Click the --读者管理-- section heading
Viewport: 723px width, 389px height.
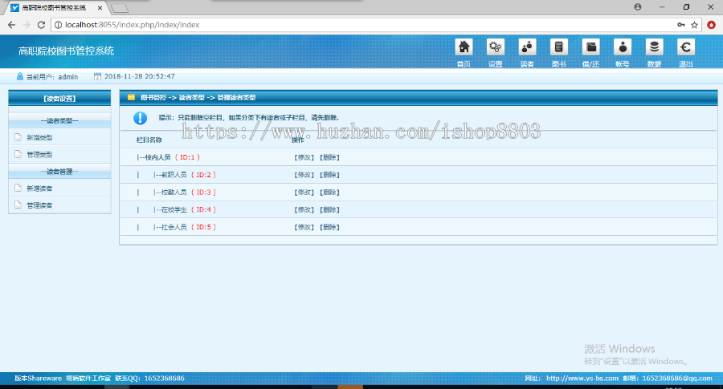click(59, 172)
